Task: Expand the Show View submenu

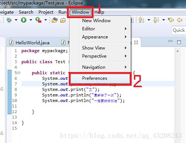Action: coord(99,48)
